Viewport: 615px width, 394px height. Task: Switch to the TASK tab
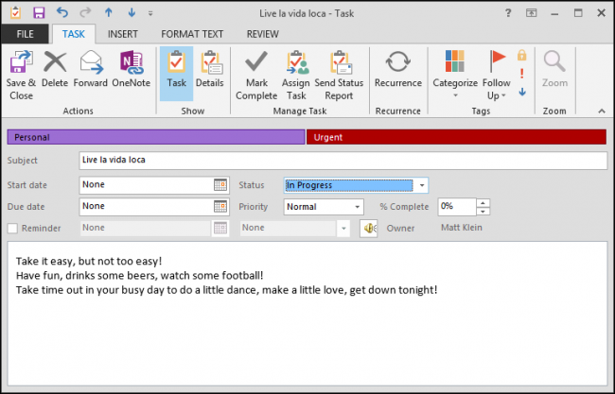click(x=74, y=34)
